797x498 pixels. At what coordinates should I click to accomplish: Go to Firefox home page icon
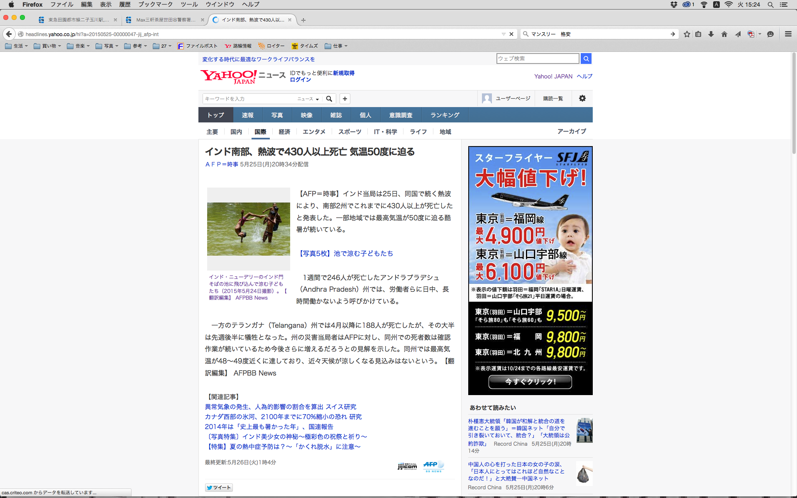pyautogui.click(x=724, y=34)
